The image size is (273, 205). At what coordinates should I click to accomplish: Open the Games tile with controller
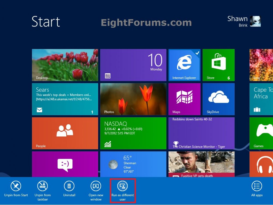pos(261,133)
